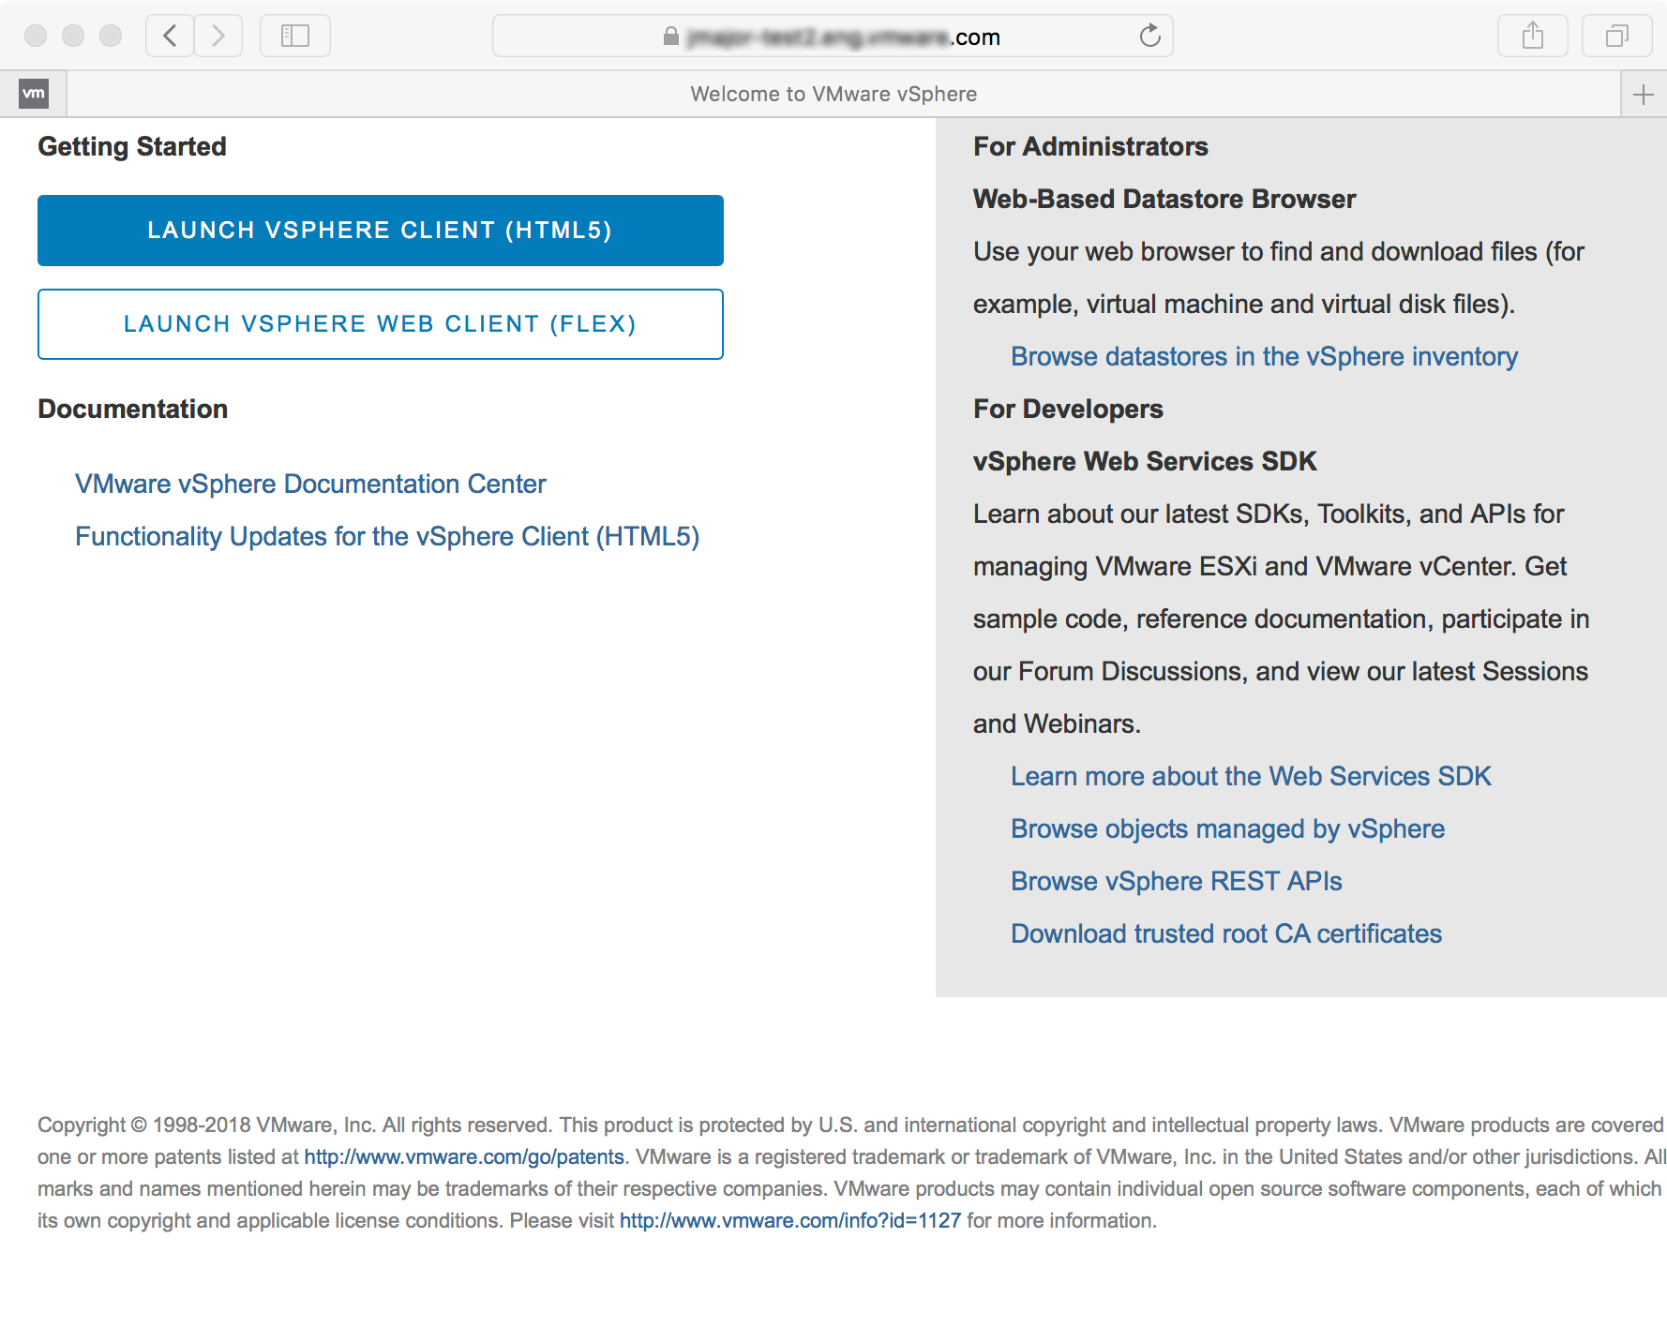This screenshot has width=1667, height=1327.
Task: Launch vSphere Web Client (Flex)
Action: pyautogui.click(x=381, y=324)
